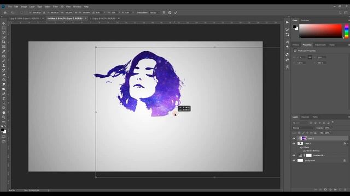Cancel the transform in options bar
This screenshot has width=350, height=196.
pos(170,13)
